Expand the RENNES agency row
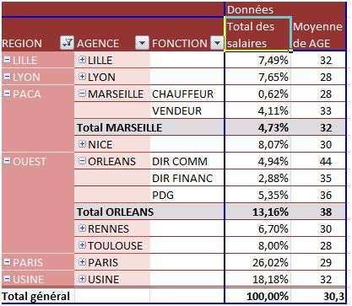This screenshot has height=306, width=352. pos(82,228)
